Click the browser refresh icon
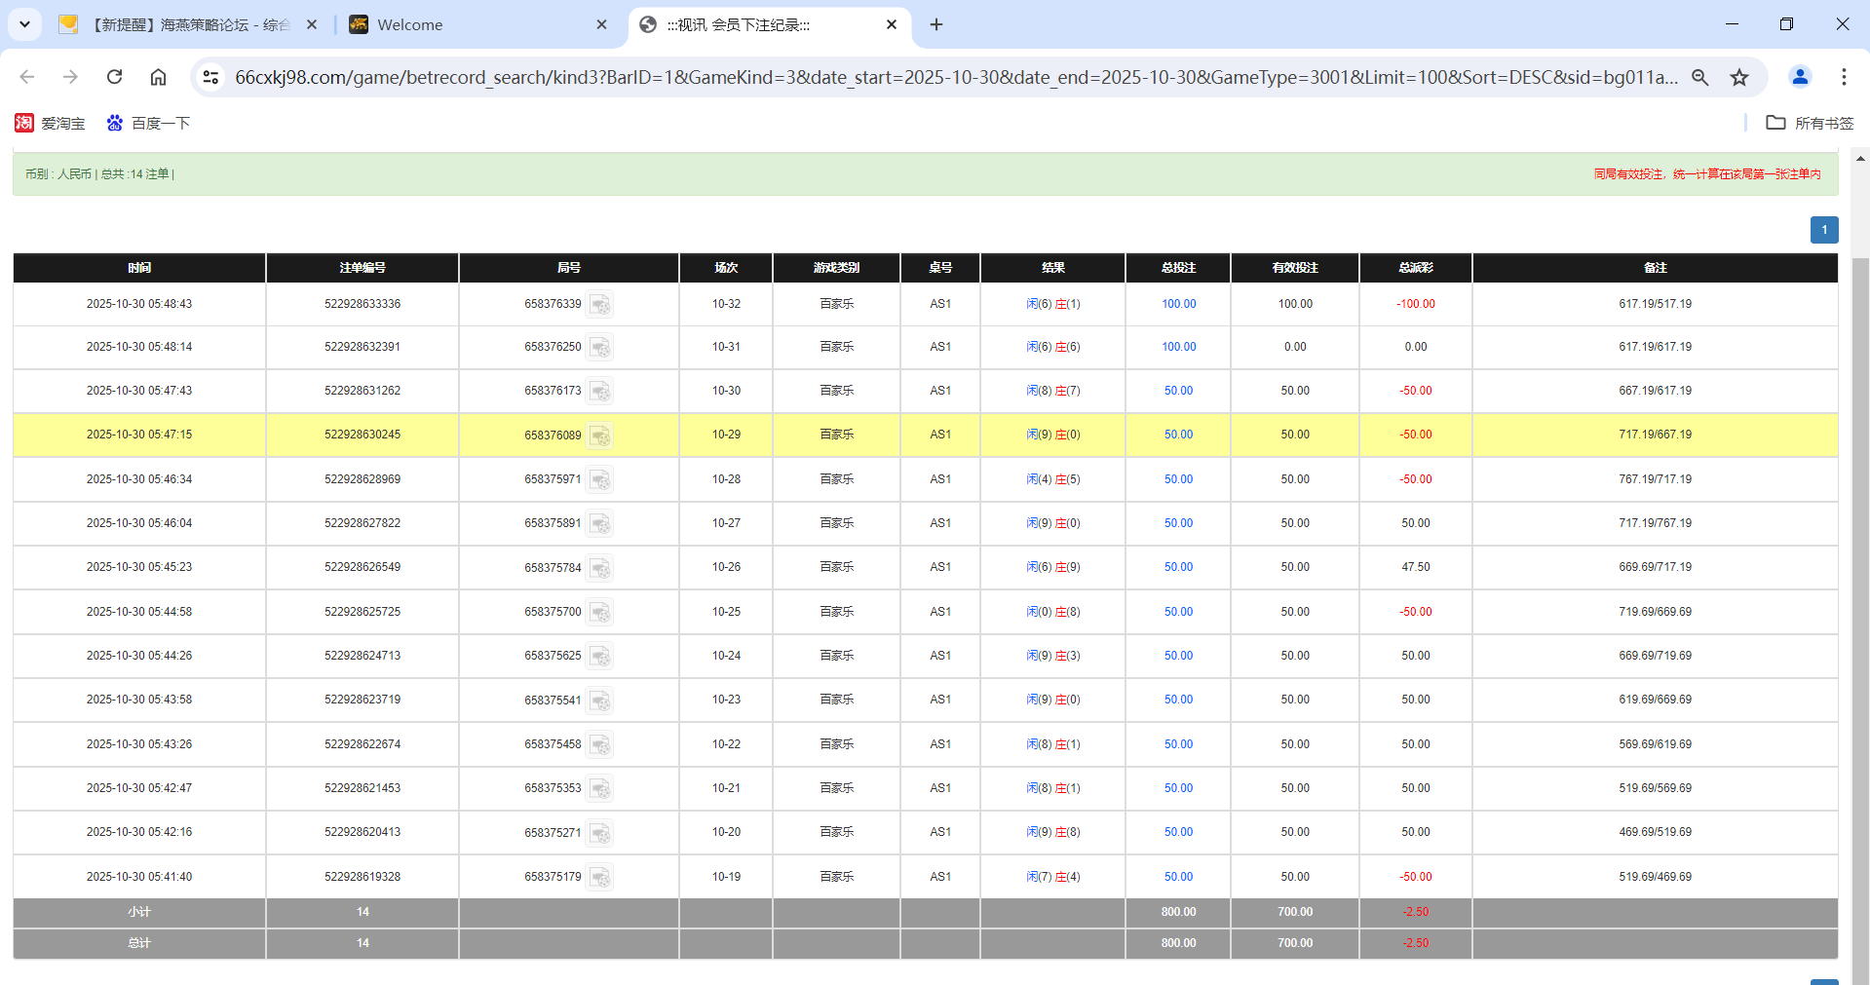Image resolution: width=1870 pixels, height=985 pixels. (x=114, y=77)
